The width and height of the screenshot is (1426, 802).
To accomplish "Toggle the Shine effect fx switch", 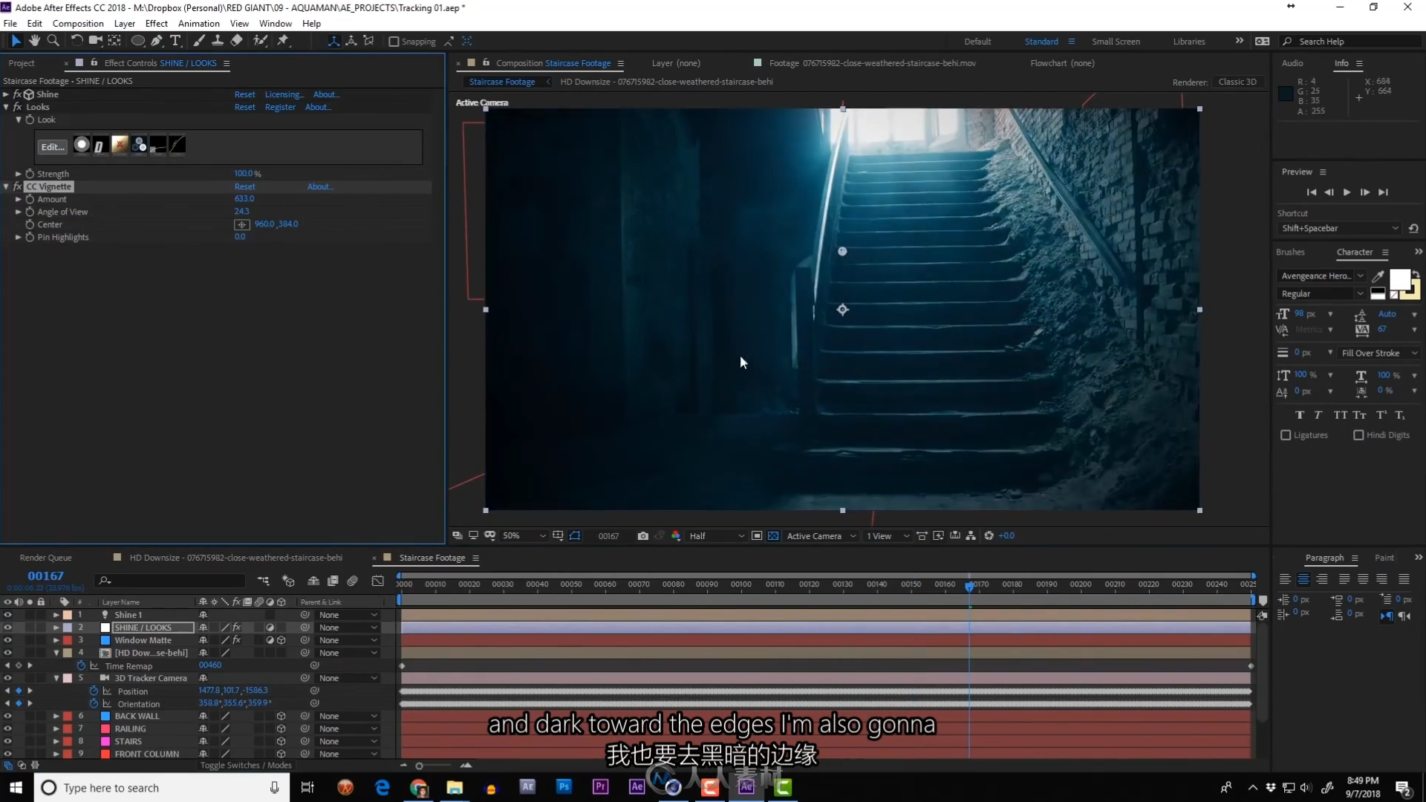I will click(17, 94).
